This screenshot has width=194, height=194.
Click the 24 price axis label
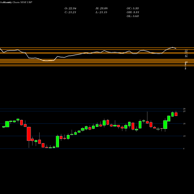tap(184, 109)
